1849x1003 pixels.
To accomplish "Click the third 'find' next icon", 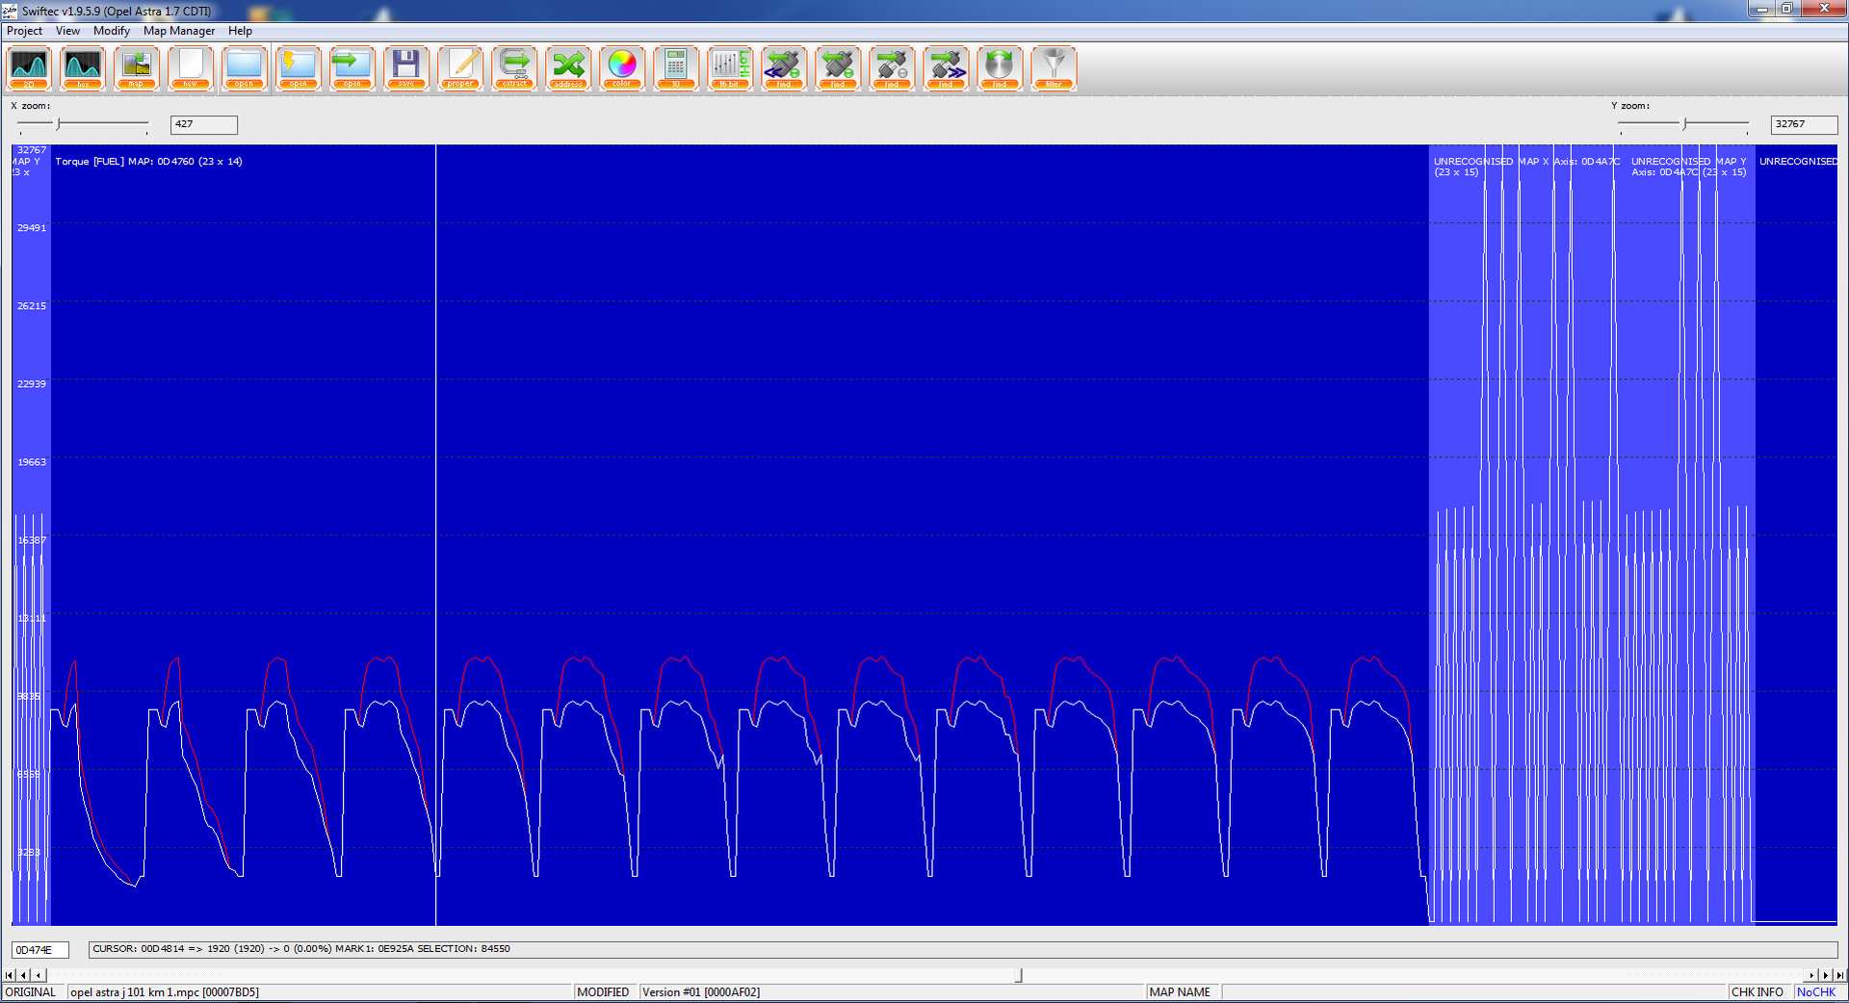I will point(892,67).
